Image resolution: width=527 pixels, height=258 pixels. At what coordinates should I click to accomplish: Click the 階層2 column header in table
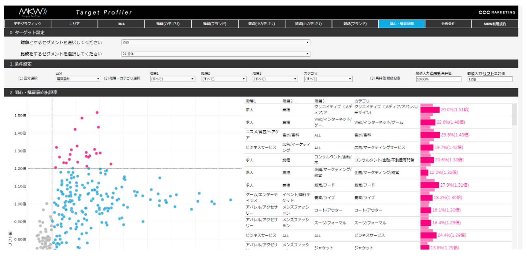(287, 101)
